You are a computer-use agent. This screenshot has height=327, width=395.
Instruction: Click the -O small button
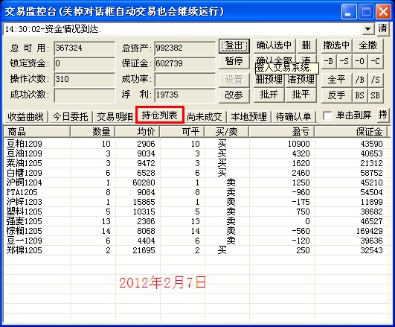pos(360,61)
